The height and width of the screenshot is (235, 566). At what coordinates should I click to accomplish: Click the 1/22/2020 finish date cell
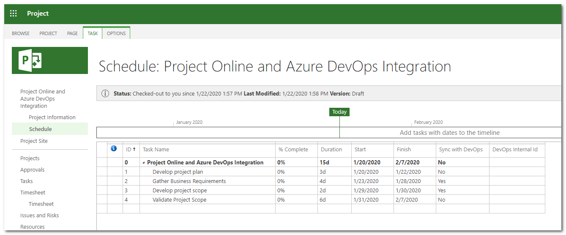(x=415, y=172)
